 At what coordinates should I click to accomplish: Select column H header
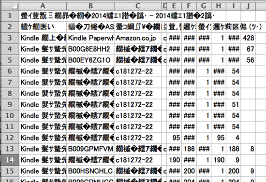(219, 6)
